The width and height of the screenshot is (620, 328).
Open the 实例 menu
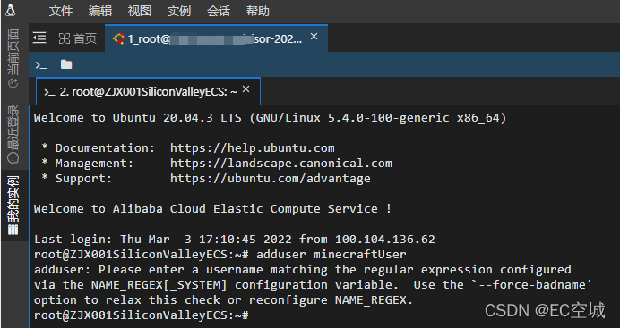178,11
